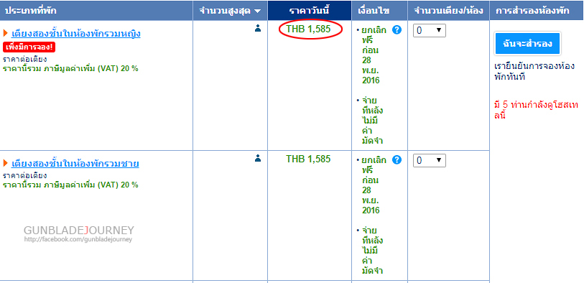
Task: Select the ราคาวันนี้ column header
Action: click(x=310, y=11)
